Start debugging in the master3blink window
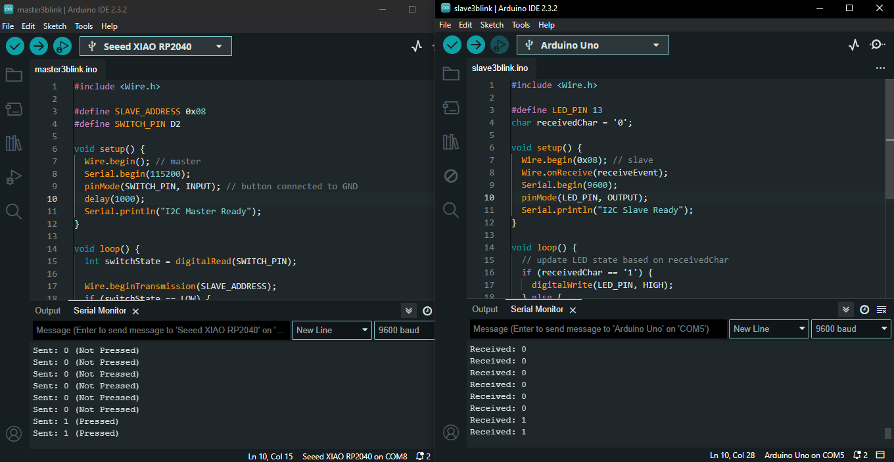 62,46
